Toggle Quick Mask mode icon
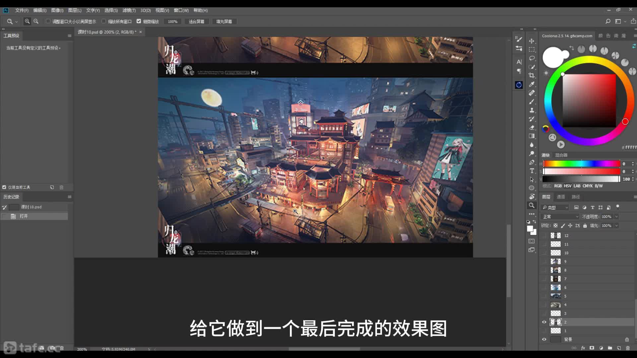Viewport: 637px width, 358px height. [x=531, y=241]
